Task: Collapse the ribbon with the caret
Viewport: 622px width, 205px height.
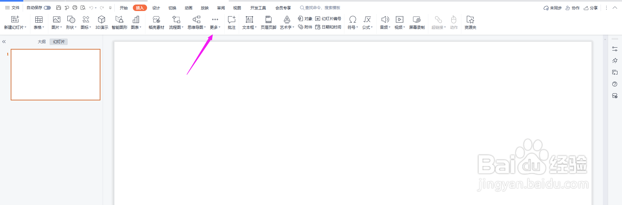Action: click(x=615, y=8)
